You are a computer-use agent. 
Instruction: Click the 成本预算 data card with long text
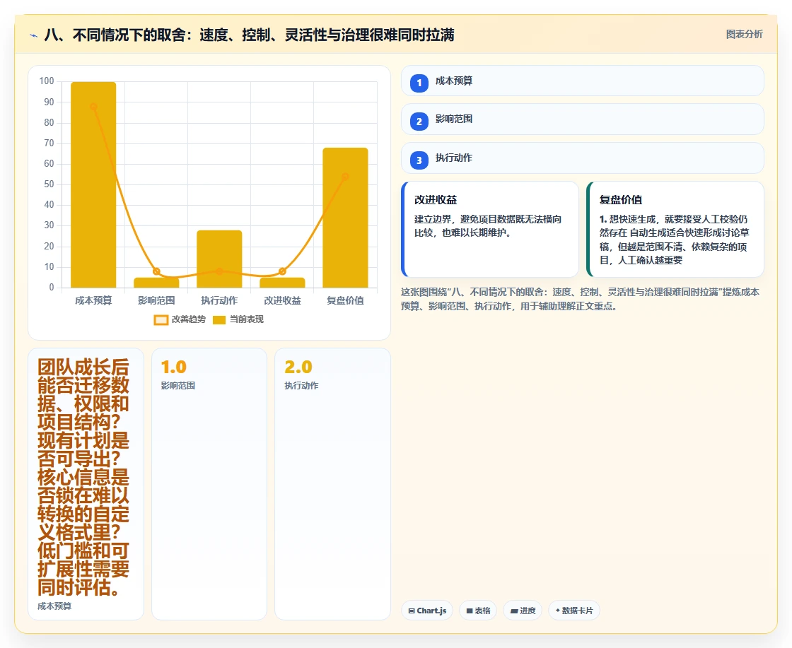86,484
